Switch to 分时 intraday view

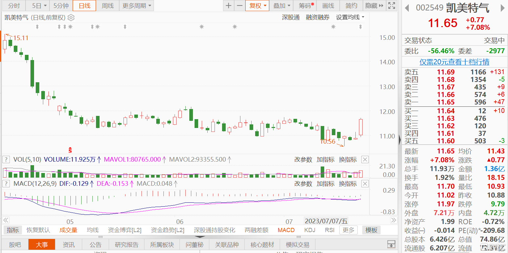[x=14, y=6]
